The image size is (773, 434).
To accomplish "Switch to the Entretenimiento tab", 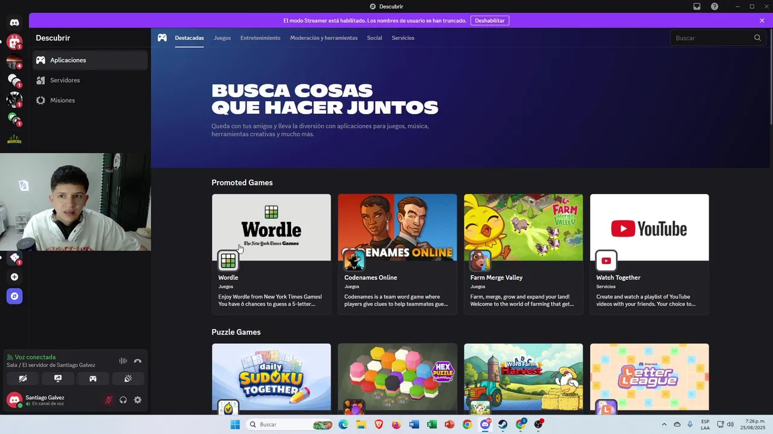I will (x=260, y=38).
